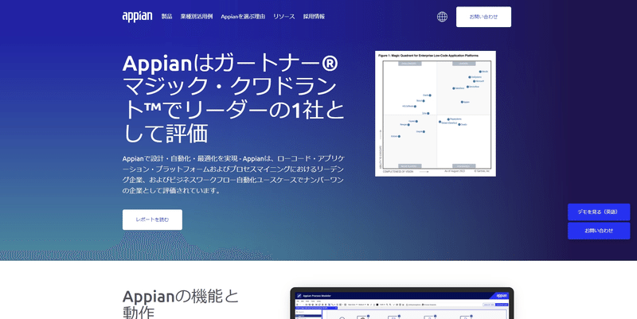Open the Gartner Magic Quadrant chart image
Viewport: 637px width, 319px height.
tap(436, 114)
